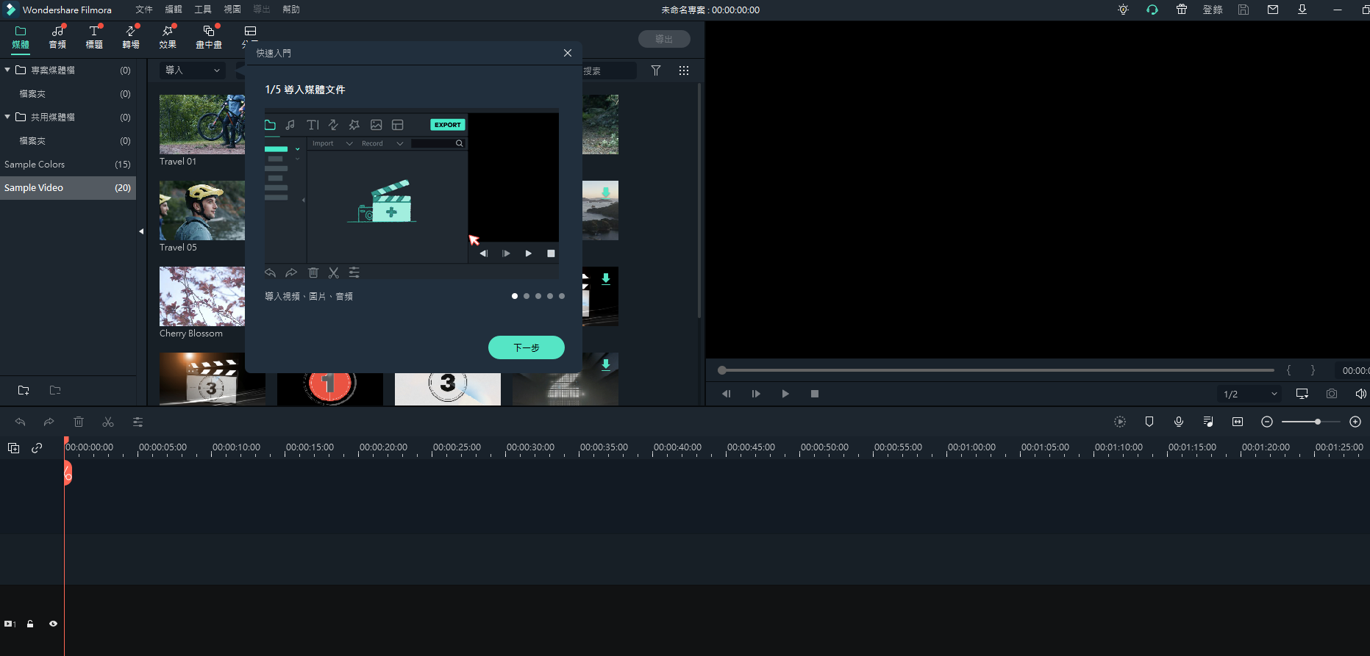The height and width of the screenshot is (656, 1370).
Task: Click the 登錄 login button
Action: (x=1213, y=10)
